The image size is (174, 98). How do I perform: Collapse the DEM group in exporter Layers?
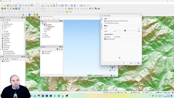[x=41, y=23]
